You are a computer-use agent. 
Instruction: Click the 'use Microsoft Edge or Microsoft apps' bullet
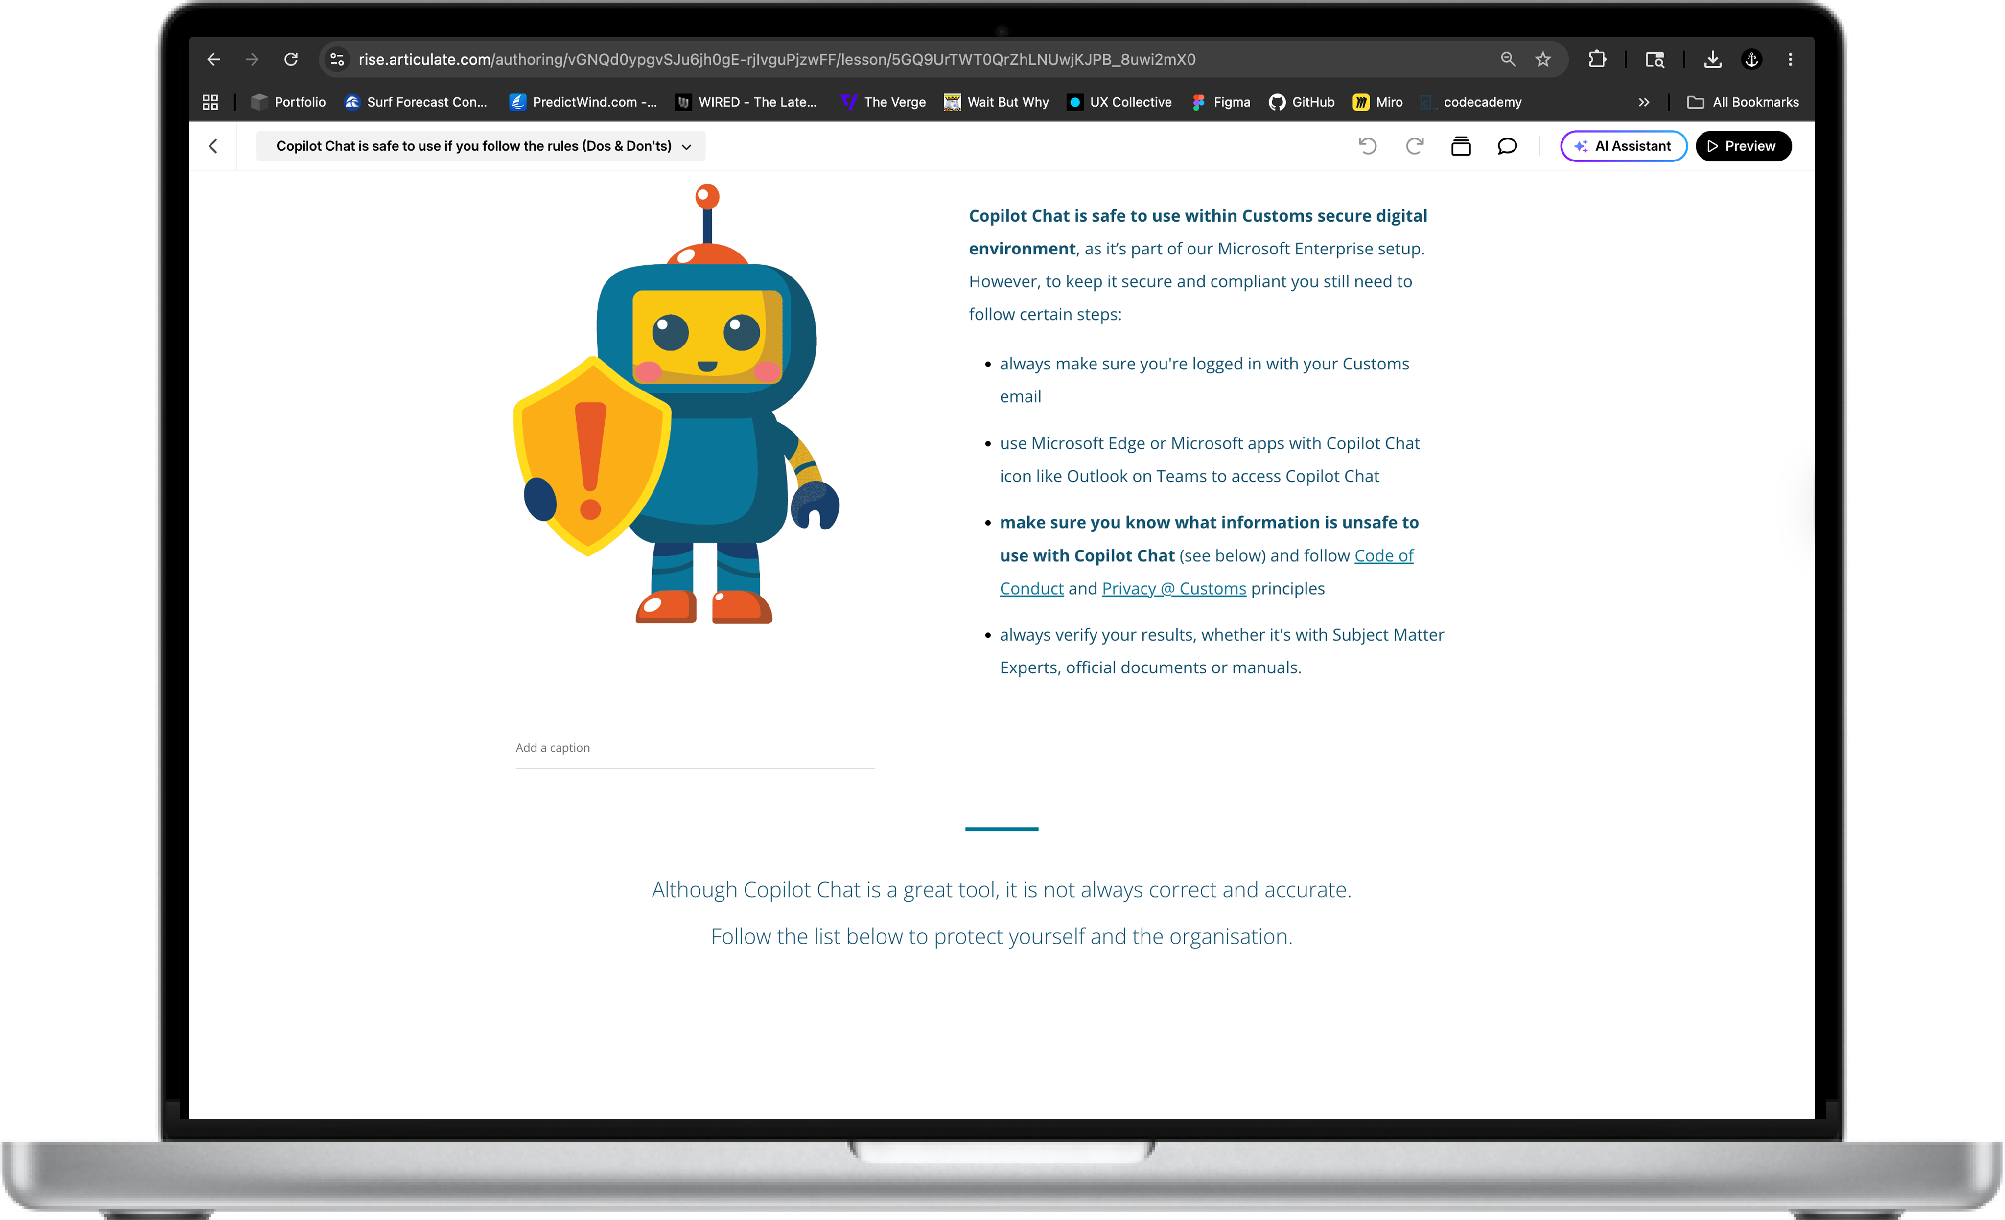tap(1209, 460)
